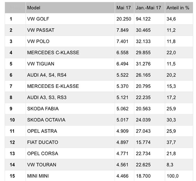
Task: Select the OPEL CORSA row
Action: tap(99, 154)
